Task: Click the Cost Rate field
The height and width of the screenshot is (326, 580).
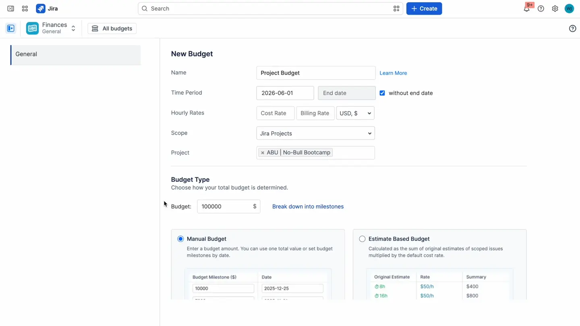Action: (275, 113)
